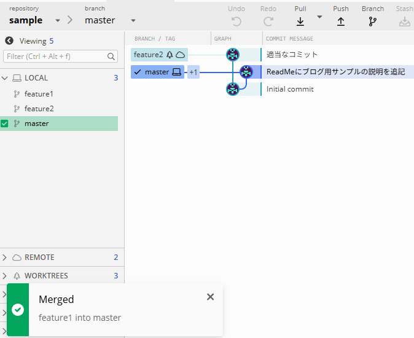This screenshot has height=338, width=414.
Task: Click the cloud icon on feature2 label
Action: (x=181, y=55)
